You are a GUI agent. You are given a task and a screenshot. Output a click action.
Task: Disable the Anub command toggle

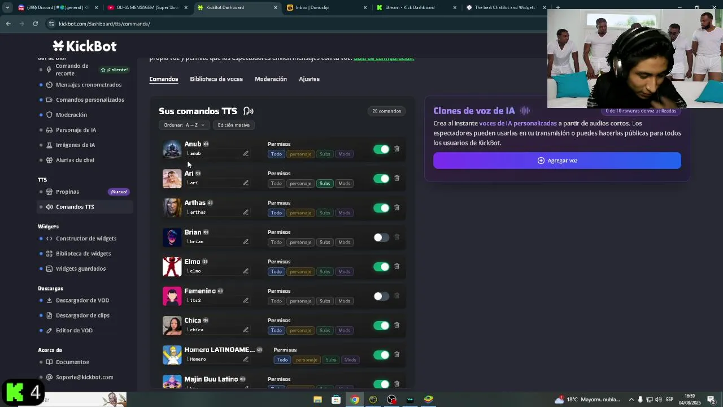click(x=381, y=149)
